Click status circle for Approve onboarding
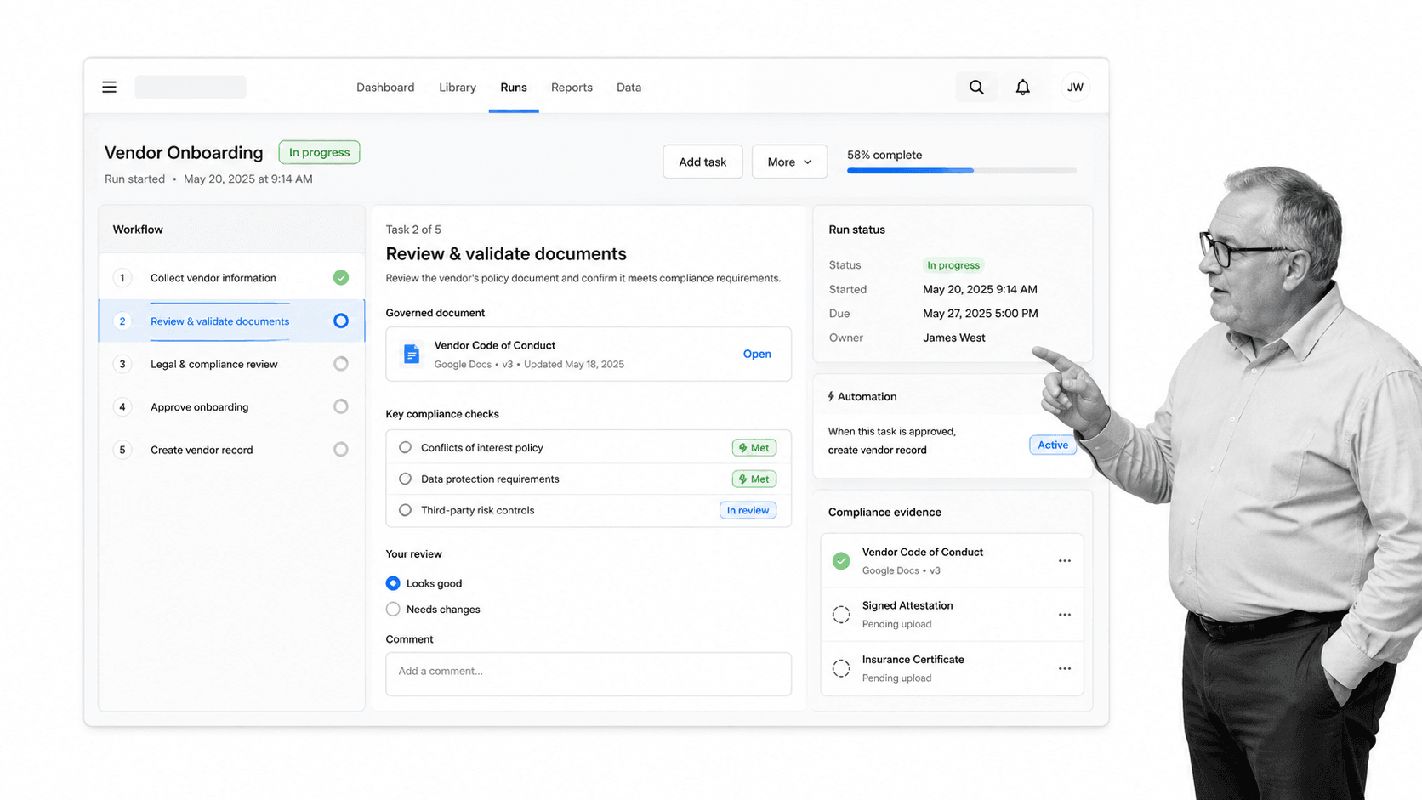1422x800 pixels. point(341,406)
